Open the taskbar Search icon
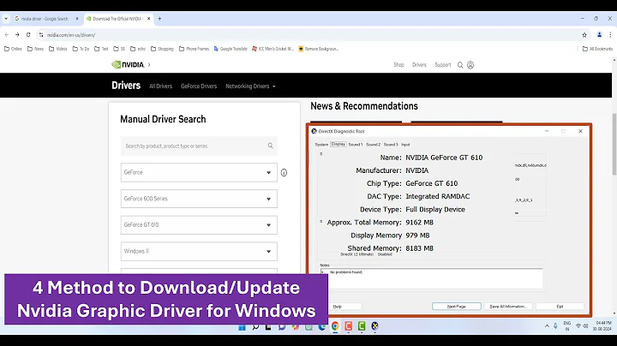The image size is (617, 346). [255, 326]
